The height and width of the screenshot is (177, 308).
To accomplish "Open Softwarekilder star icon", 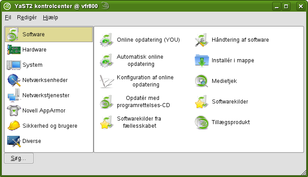I will click(x=201, y=102).
